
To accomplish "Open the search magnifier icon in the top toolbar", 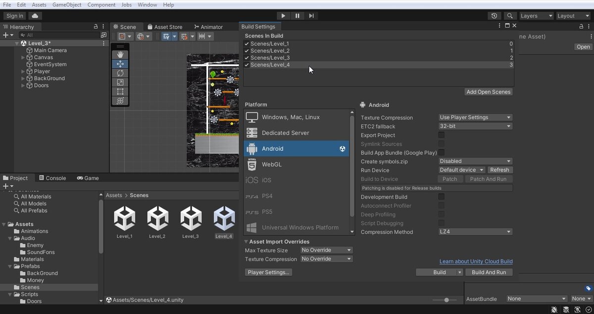I will tap(509, 16).
